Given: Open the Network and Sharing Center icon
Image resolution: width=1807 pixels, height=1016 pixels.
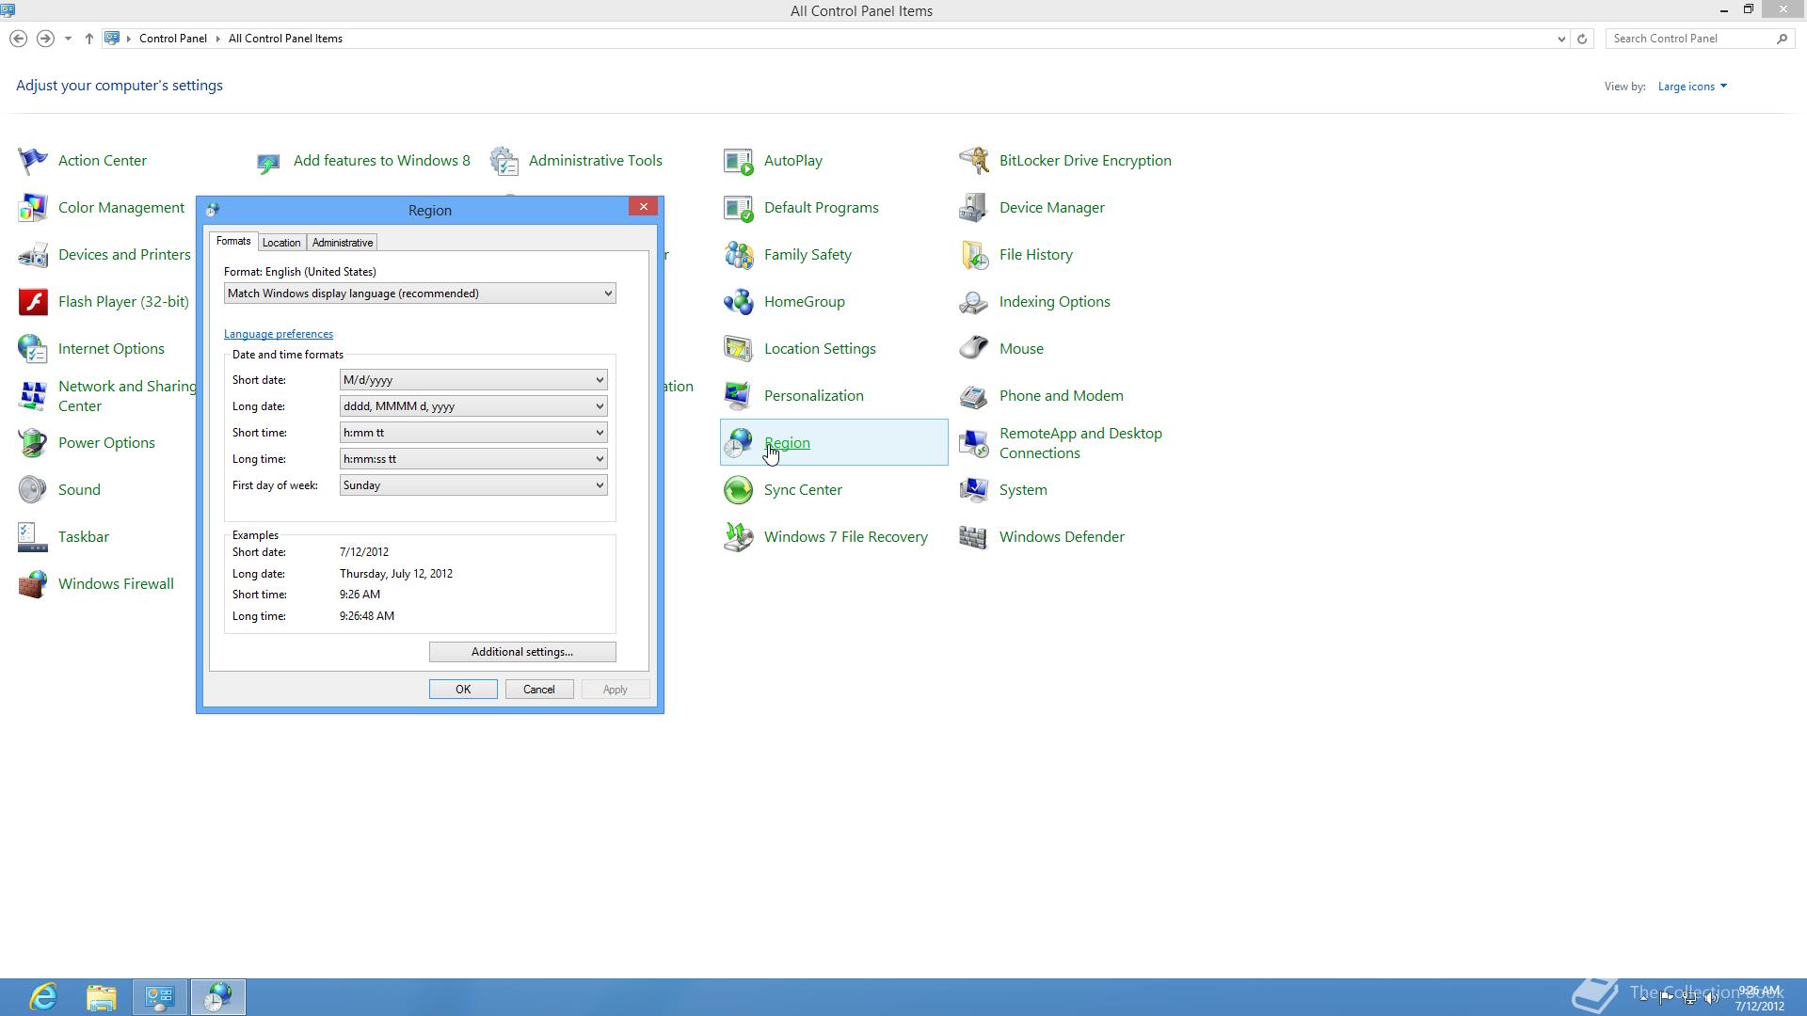Looking at the screenshot, I should click(x=33, y=396).
